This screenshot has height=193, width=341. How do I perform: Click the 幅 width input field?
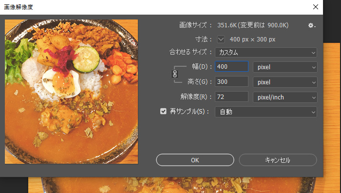pos(231,67)
